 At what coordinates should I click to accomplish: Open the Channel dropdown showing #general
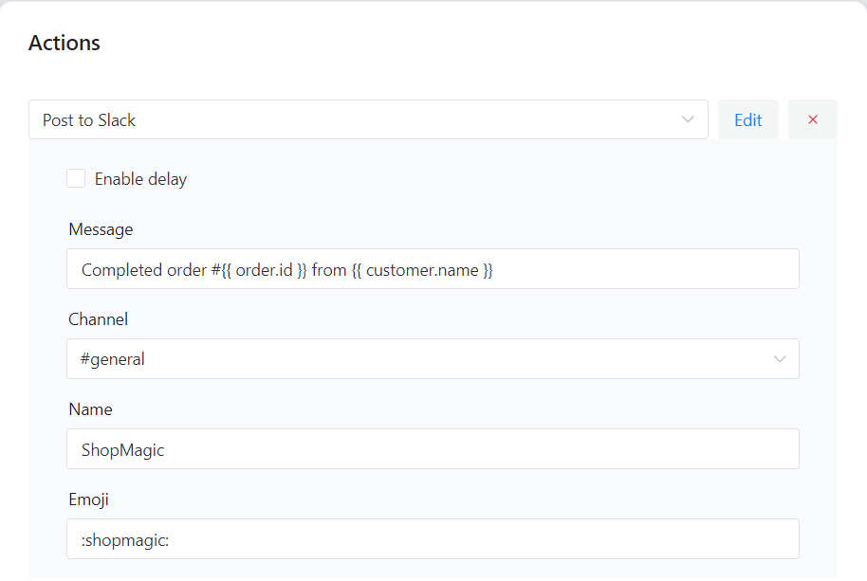click(433, 359)
